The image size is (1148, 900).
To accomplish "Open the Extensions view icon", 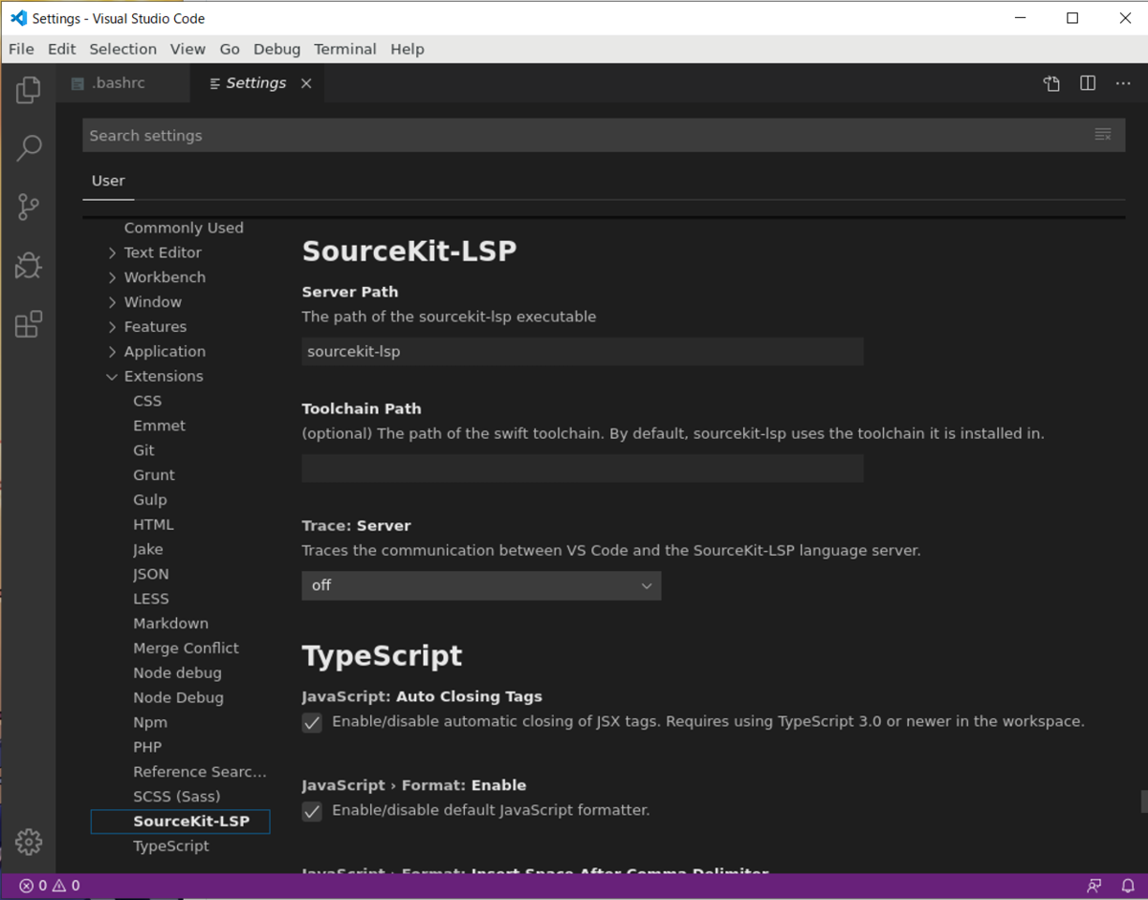I will [29, 324].
